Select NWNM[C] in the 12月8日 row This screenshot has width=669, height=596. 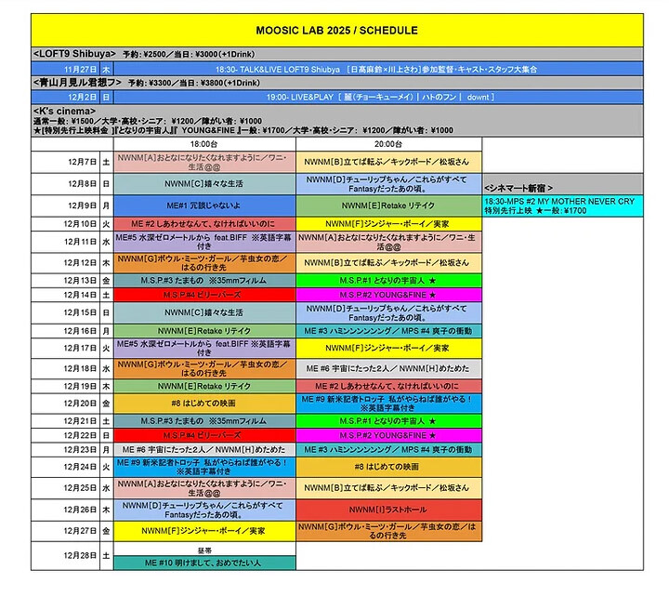(204, 184)
